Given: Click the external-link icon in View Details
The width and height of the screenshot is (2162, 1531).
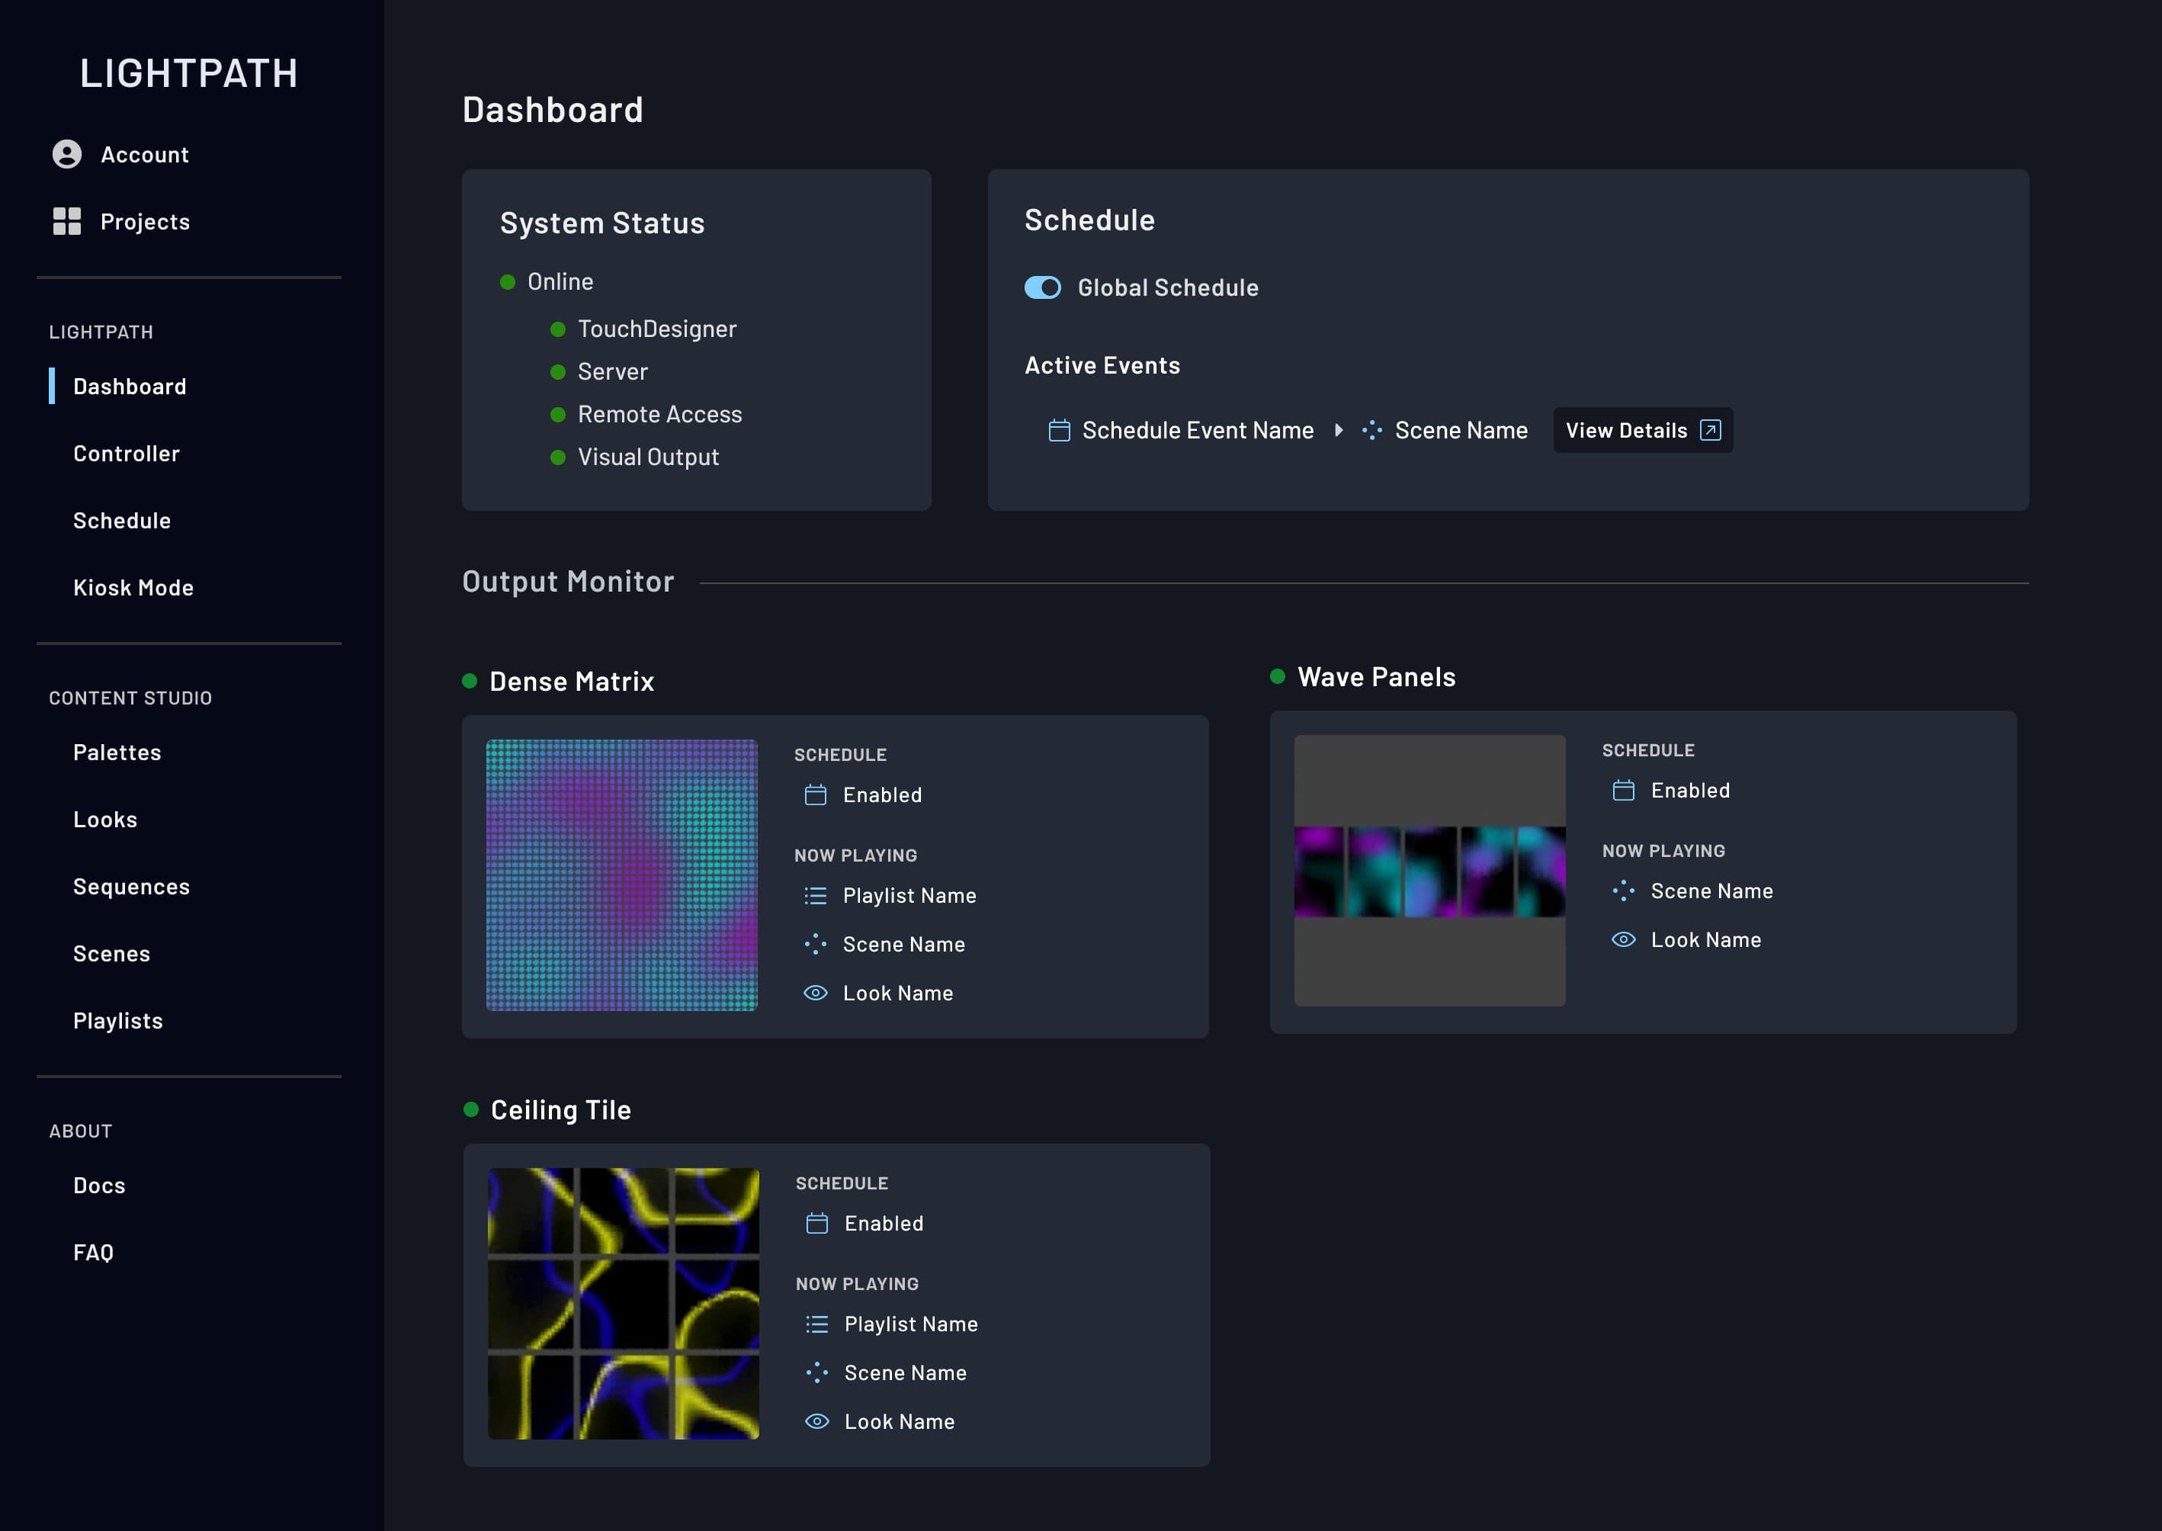Looking at the screenshot, I should 1710,430.
